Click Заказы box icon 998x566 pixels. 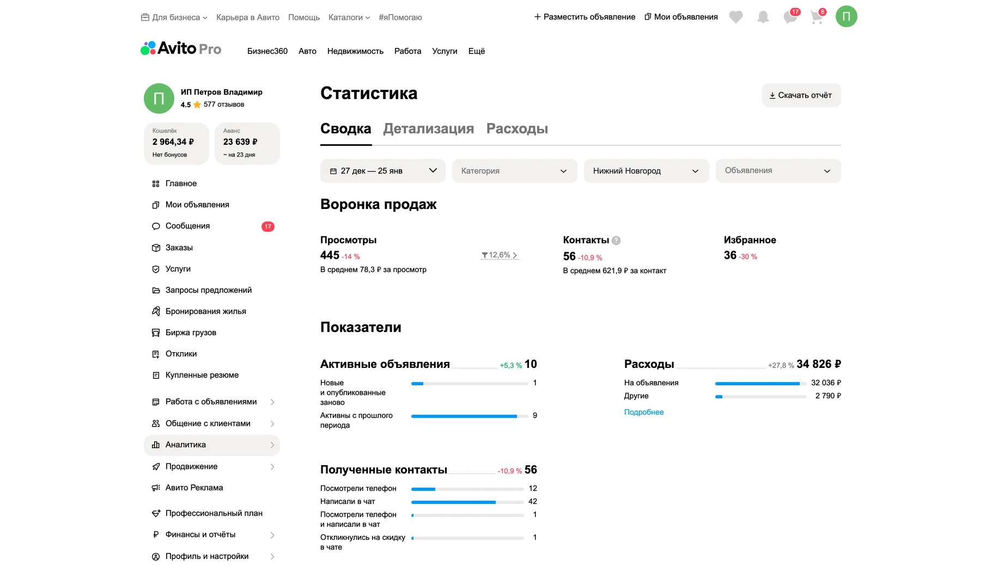(156, 248)
